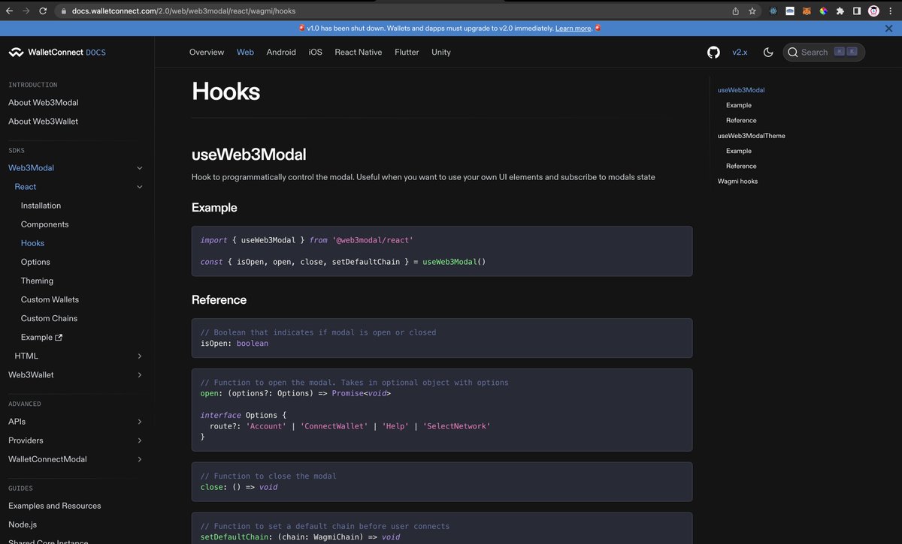Open the Chrome profile avatar
The width and height of the screenshot is (902, 544).
[873, 11]
